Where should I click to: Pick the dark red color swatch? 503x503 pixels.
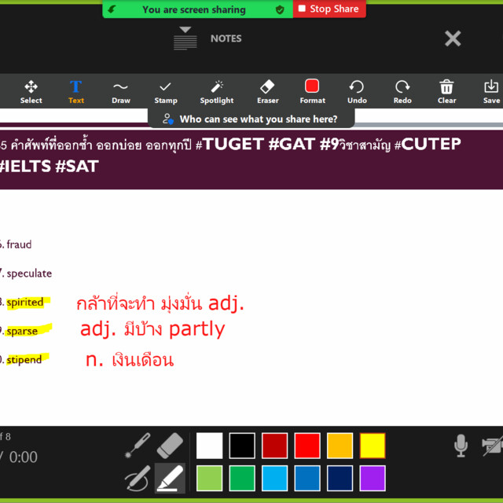tap(274, 446)
